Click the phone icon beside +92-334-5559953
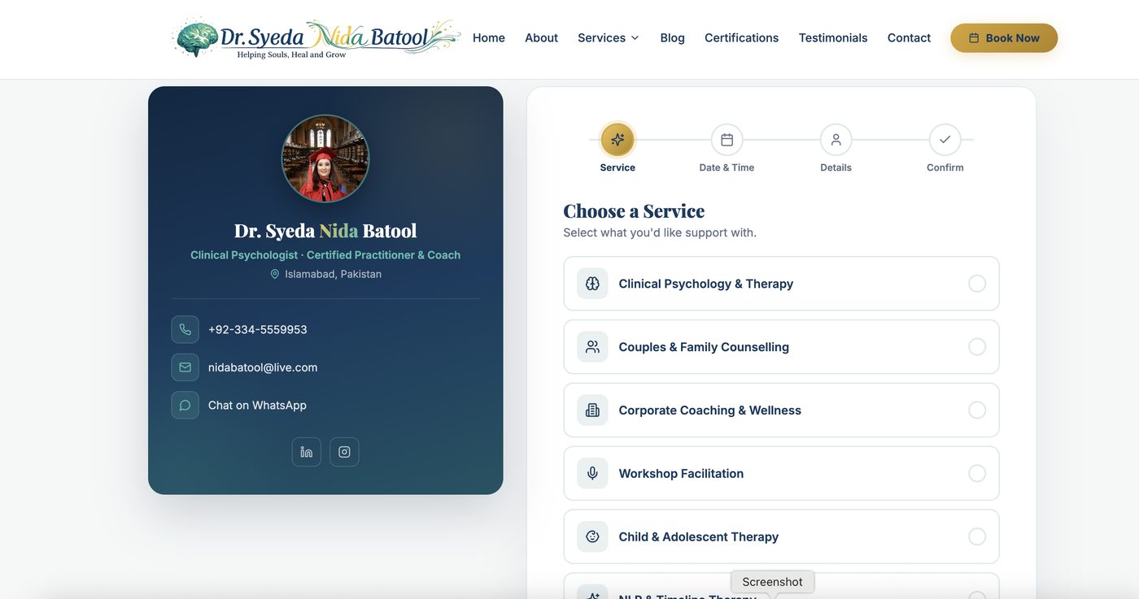 click(185, 329)
